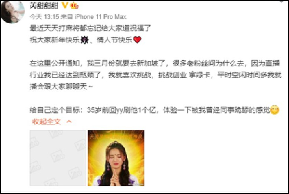Image resolution: width=289 pixels, height=194 pixels.
Task: Click 收起全文 to fold the full text
Action: [46, 122]
